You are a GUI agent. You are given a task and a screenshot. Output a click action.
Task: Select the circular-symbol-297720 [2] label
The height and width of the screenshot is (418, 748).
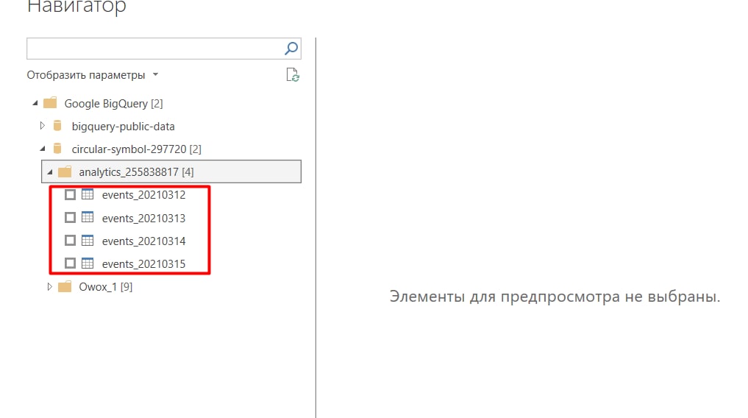click(x=136, y=149)
